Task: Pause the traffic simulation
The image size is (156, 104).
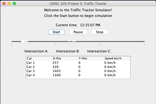Action: [78, 32]
